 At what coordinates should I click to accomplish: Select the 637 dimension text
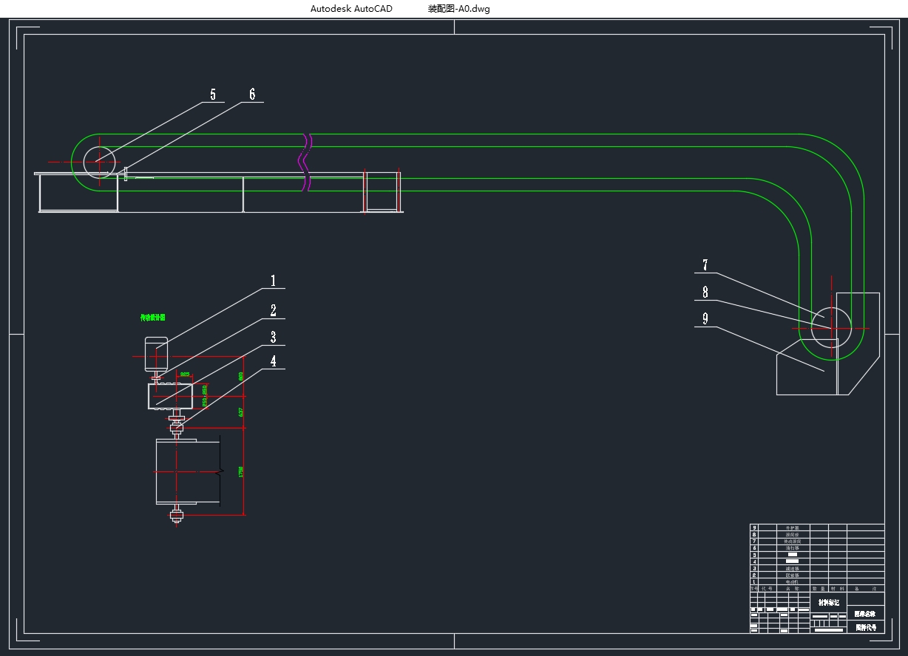tap(241, 412)
